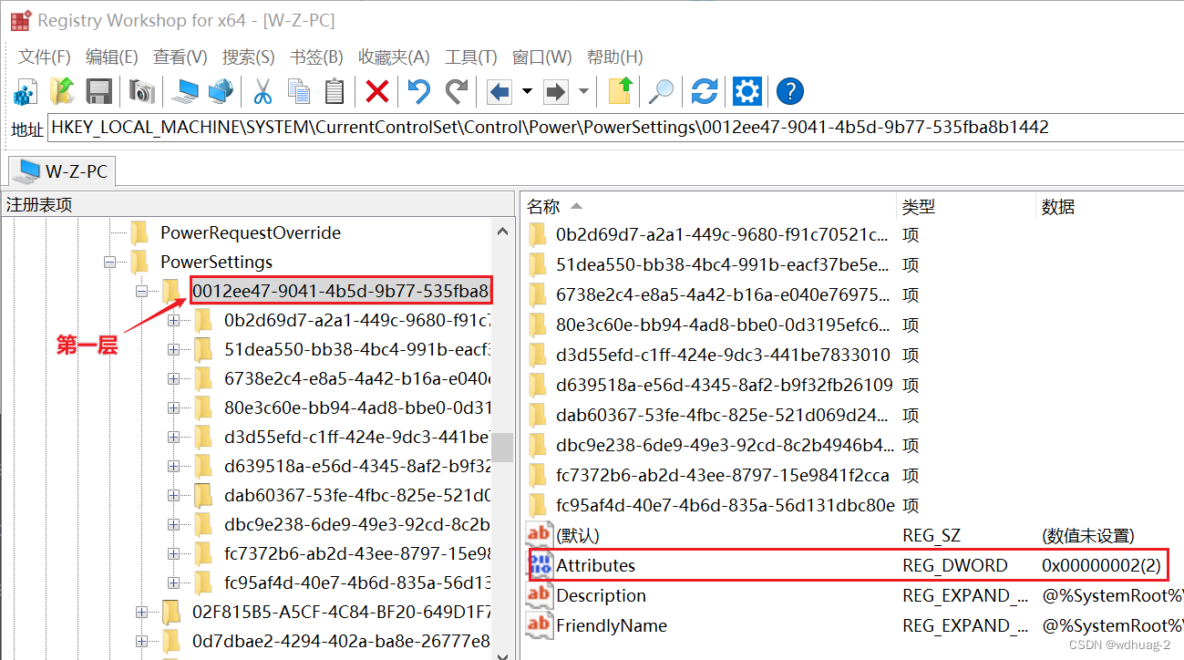This screenshot has width=1184, height=660.
Task: Click the registry address path field
Action: tap(615, 128)
